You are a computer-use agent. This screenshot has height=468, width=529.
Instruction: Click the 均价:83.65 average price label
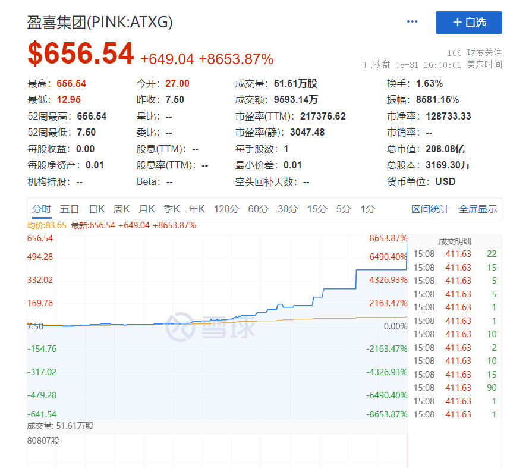point(46,225)
